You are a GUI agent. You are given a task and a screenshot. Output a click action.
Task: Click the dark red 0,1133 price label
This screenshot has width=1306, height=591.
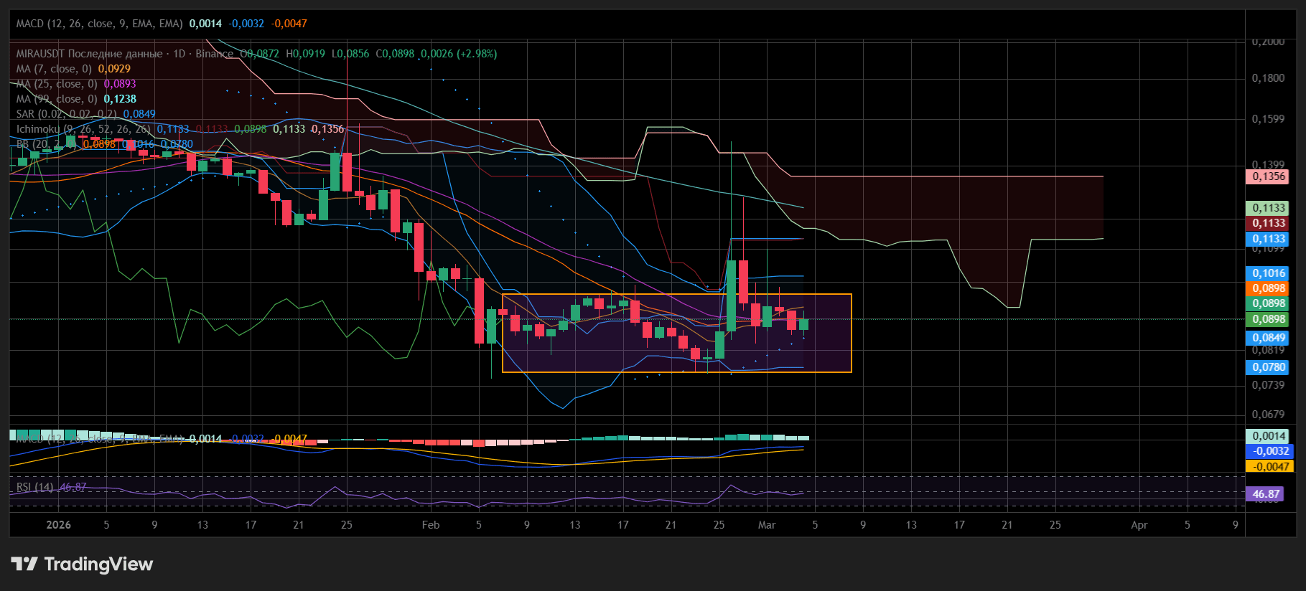1269,223
